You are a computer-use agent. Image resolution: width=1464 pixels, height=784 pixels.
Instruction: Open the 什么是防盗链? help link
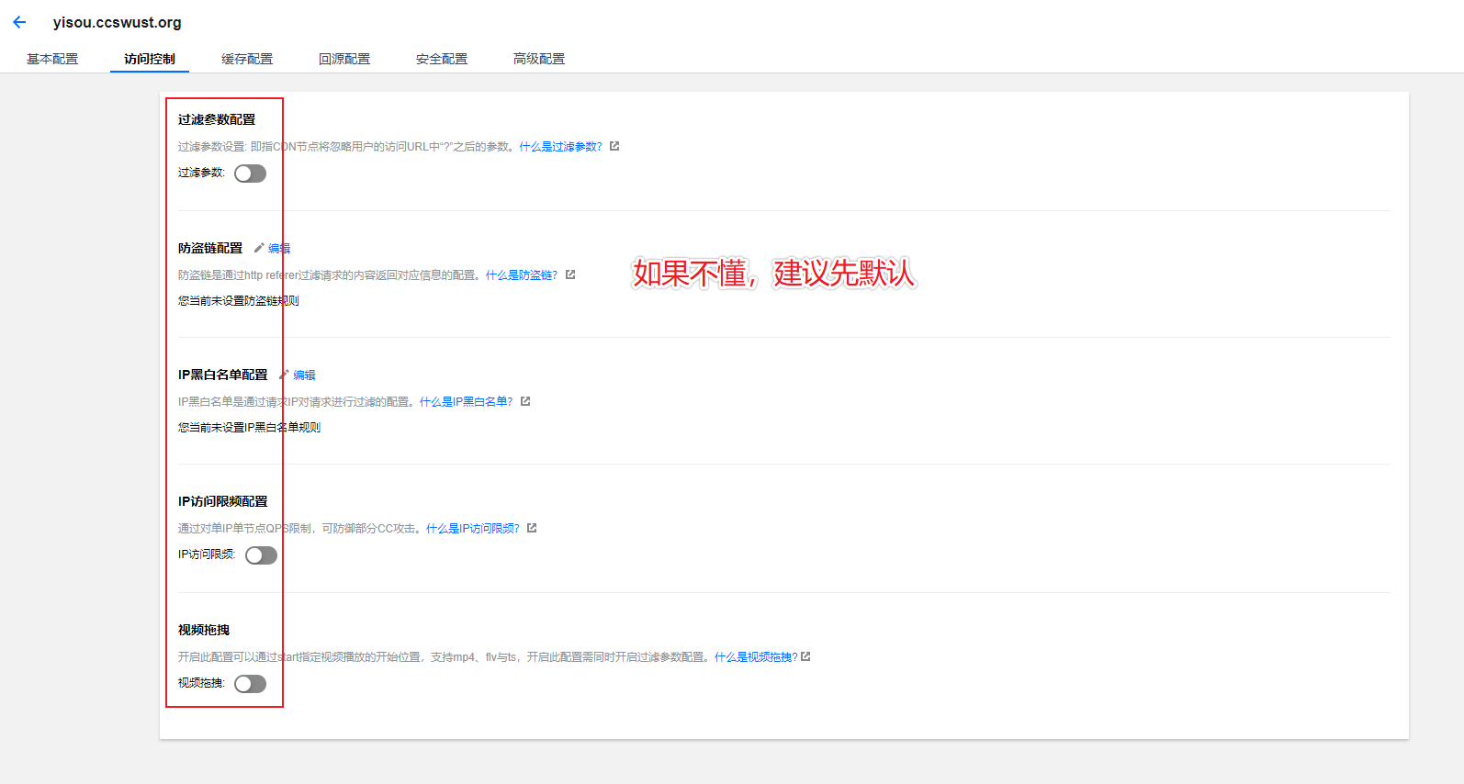(522, 275)
